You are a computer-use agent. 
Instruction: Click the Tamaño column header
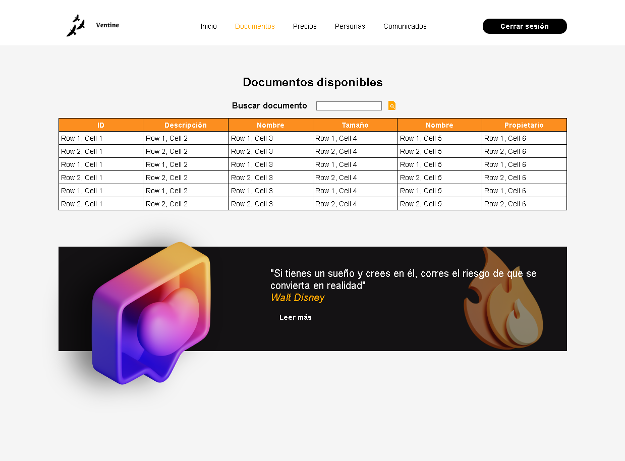pos(355,125)
